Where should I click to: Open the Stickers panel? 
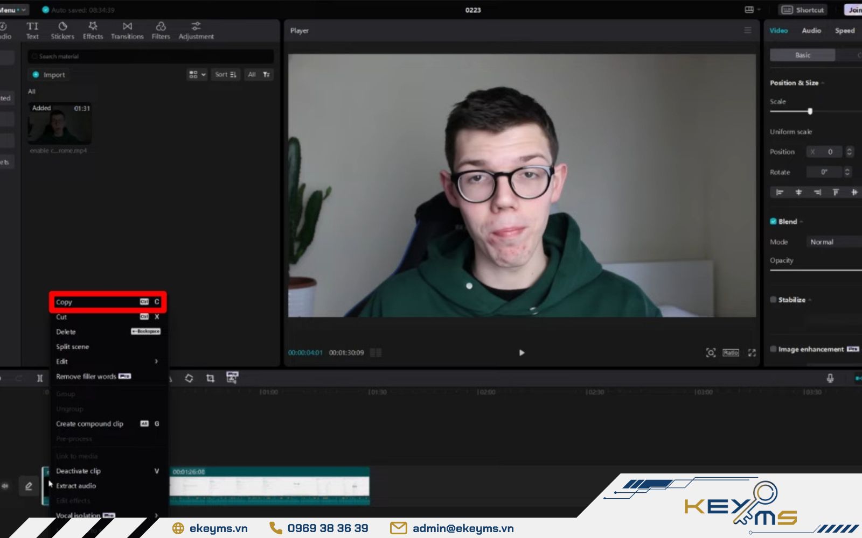(x=62, y=31)
